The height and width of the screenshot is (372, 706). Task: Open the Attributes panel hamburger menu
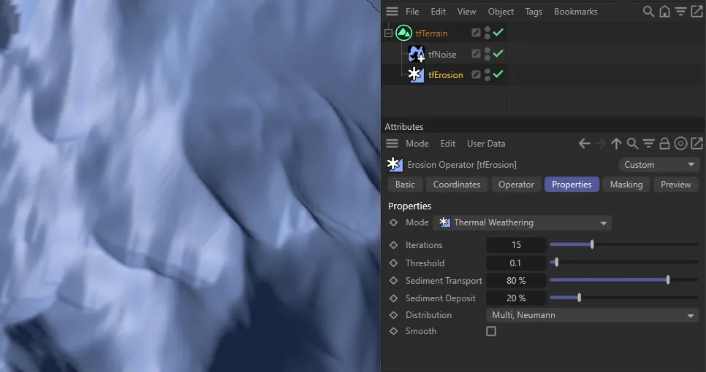tap(392, 144)
